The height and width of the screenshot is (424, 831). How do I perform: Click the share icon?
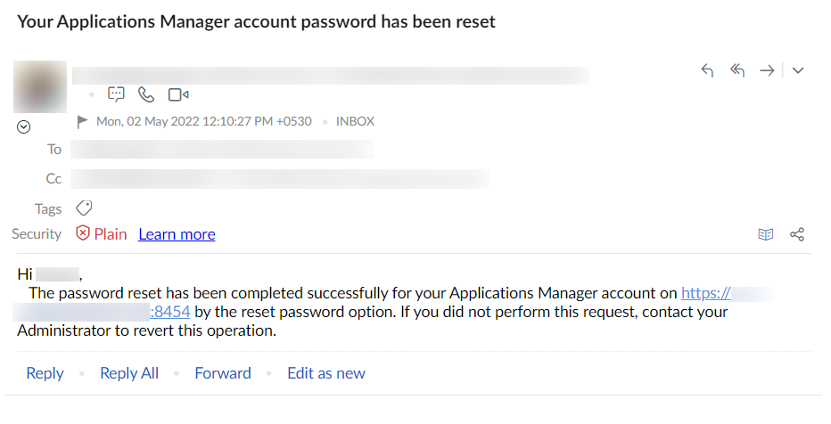[x=797, y=234]
